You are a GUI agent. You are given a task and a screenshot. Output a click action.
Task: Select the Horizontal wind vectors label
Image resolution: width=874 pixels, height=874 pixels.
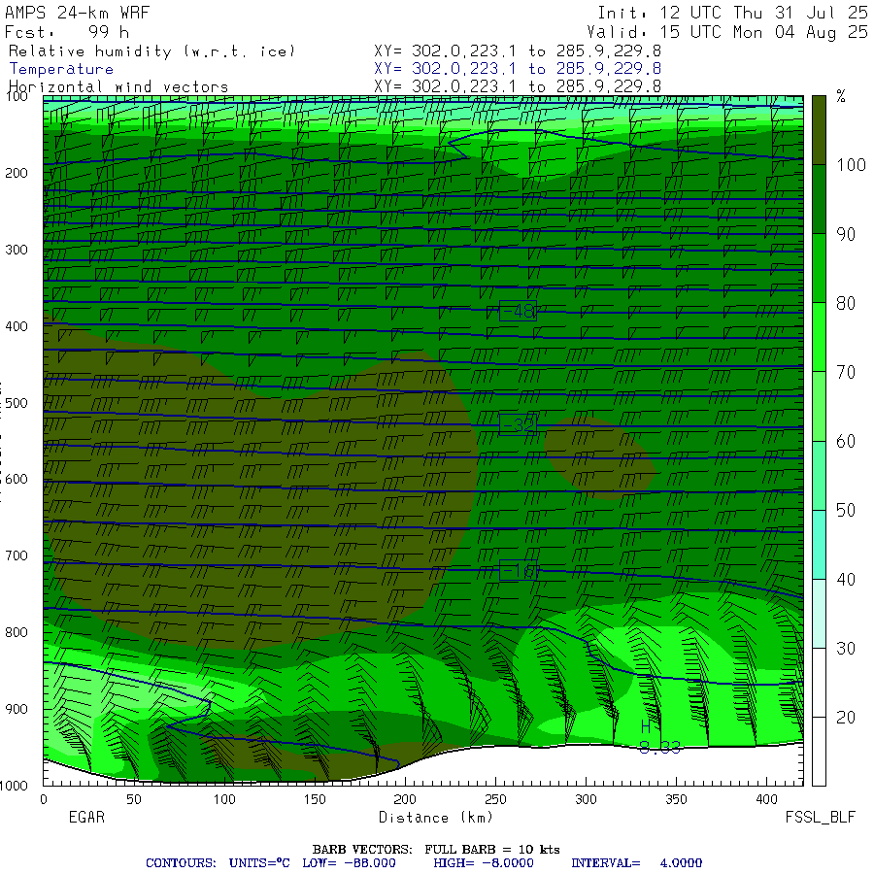pos(118,87)
